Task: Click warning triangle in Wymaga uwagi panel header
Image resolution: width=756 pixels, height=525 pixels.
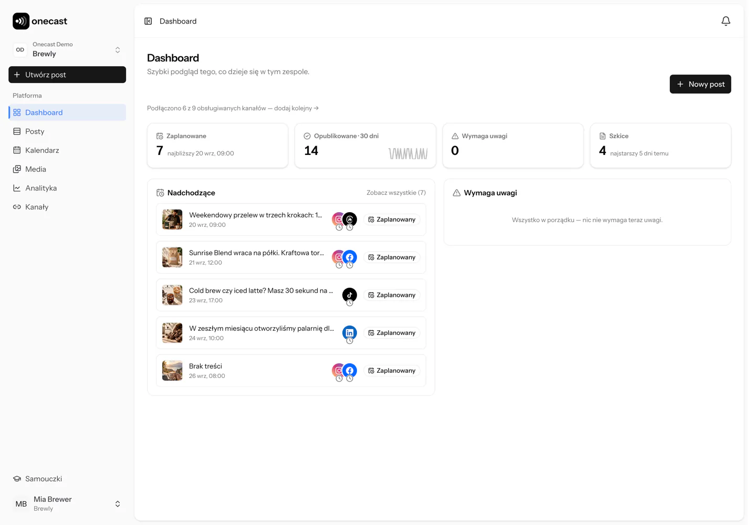Action: [457, 193]
